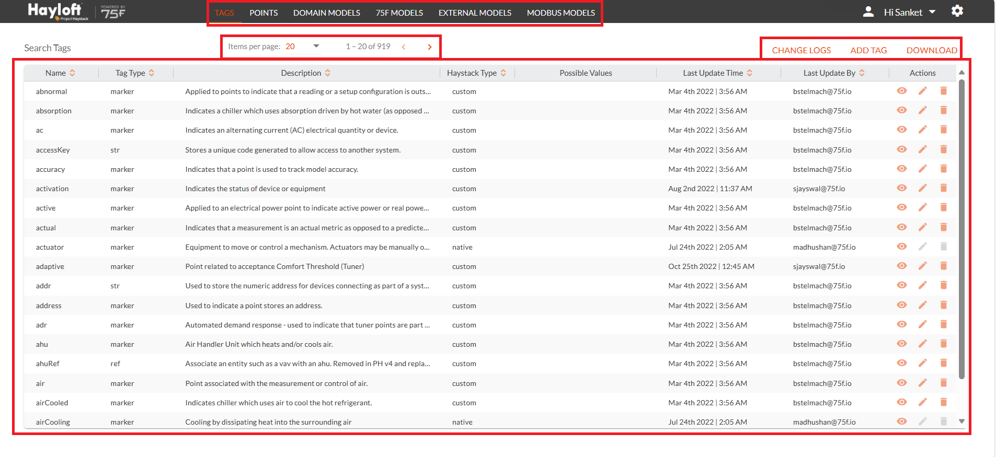Image resolution: width=996 pixels, height=457 pixels.
Task: Open the DOMAIN MODELS tab
Action: coord(327,13)
